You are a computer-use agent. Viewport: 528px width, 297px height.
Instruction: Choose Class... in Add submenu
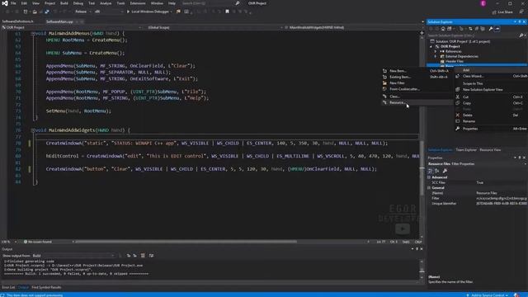click(417, 97)
